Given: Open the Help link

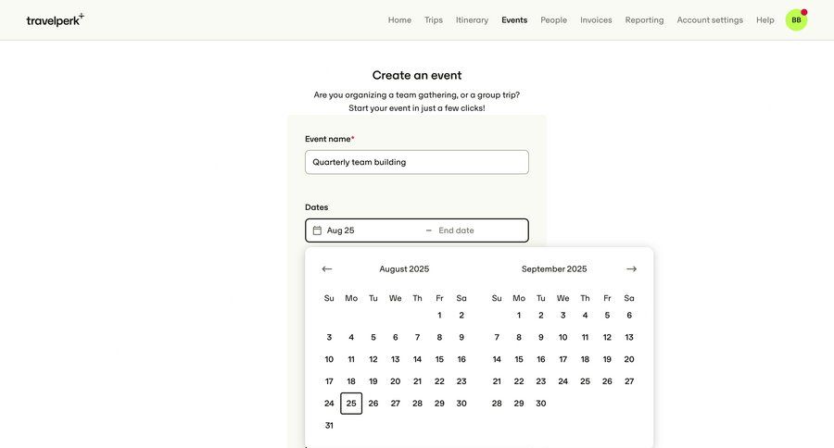Looking at the screenshot, I should pyautogui.click(x=764, y=20).
